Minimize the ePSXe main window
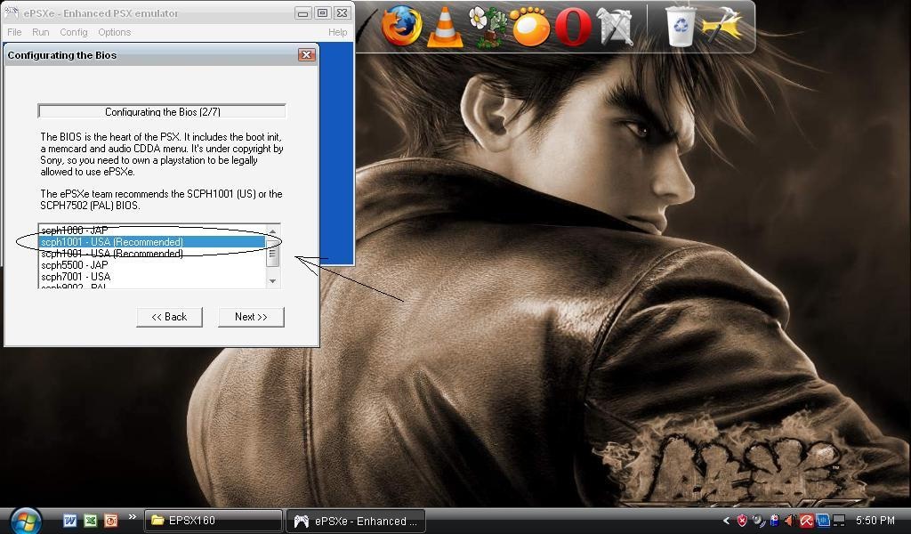Viewport: 911px width, 534px height. click(302, 12)
